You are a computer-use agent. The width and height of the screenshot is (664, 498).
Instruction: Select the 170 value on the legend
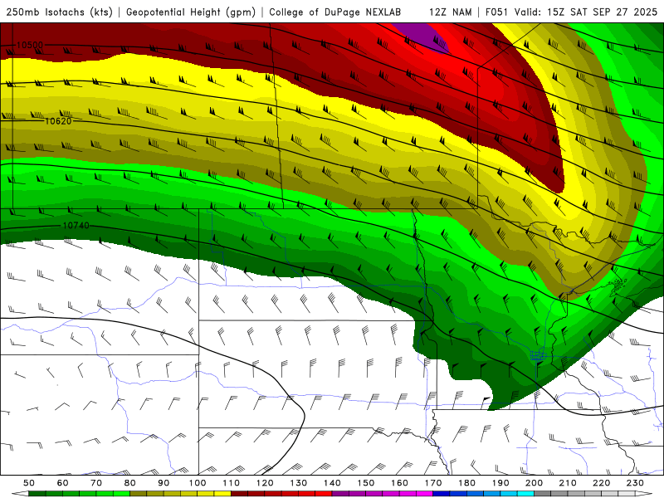433,483
